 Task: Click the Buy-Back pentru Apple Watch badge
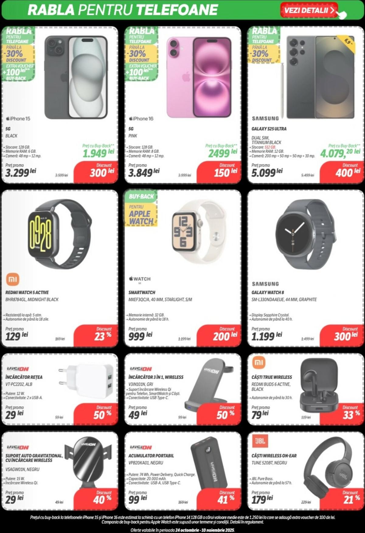tap(141, 209)
